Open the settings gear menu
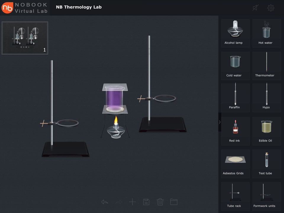The width and height of the screenshot is (284, 213). tap(271, 8)
